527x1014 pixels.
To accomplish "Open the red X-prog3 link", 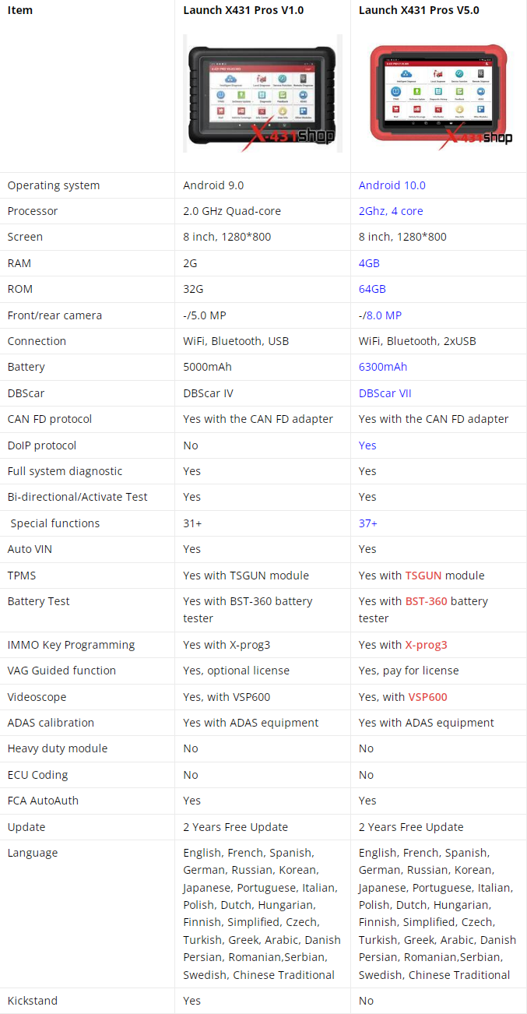I will [x=426, y=645].
